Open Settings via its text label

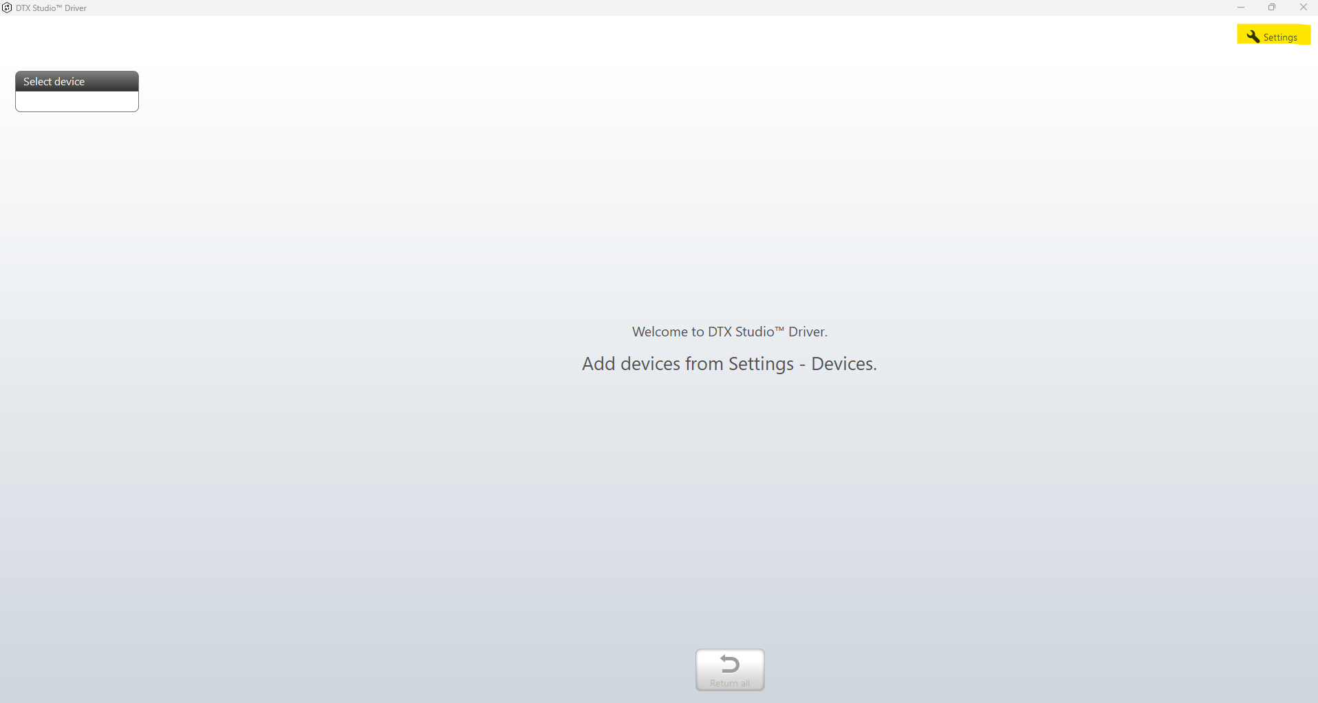point(1280,37)
